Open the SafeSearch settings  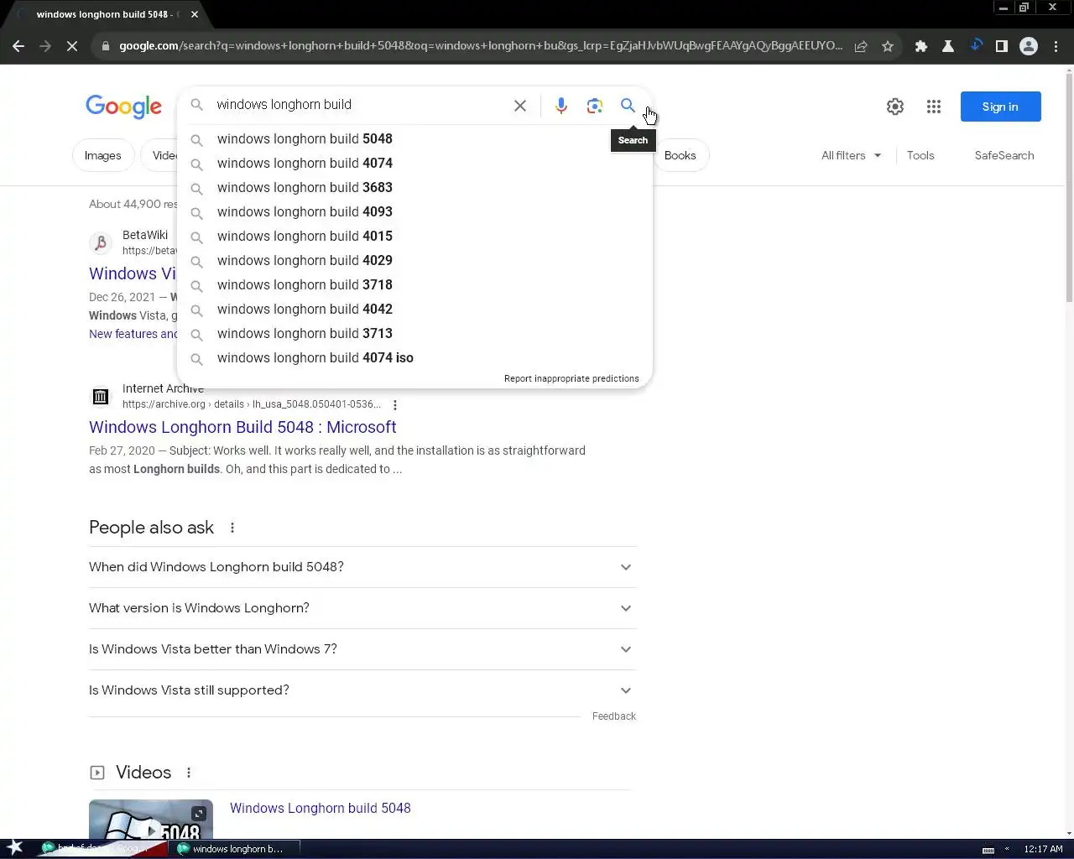coord(1004,156)
